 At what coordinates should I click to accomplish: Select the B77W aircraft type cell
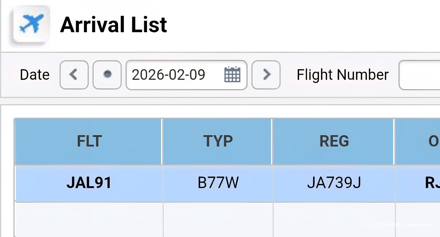[218, 183]
